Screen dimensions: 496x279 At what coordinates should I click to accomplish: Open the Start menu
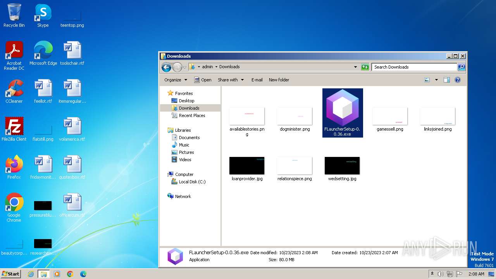tap(10, 274)
